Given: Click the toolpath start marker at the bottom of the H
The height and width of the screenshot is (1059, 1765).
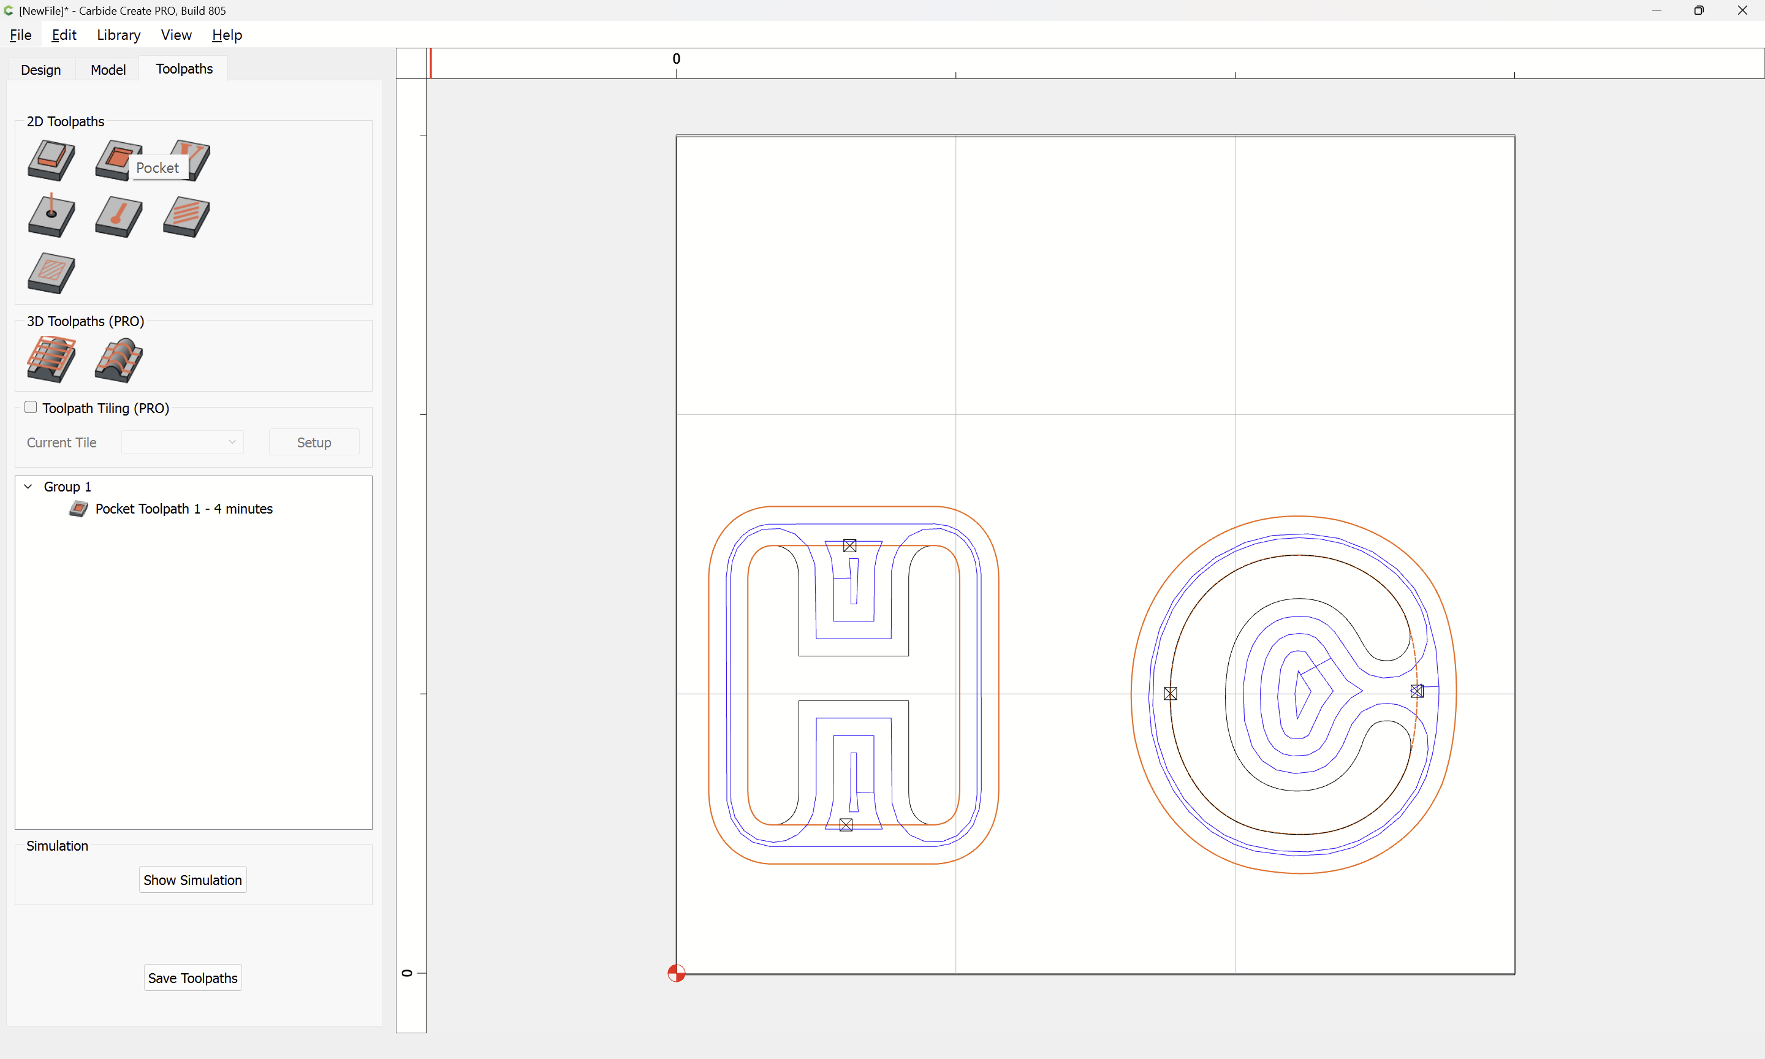Looking at the screenshot, I should pyautogui.click(x=846, y=825).
